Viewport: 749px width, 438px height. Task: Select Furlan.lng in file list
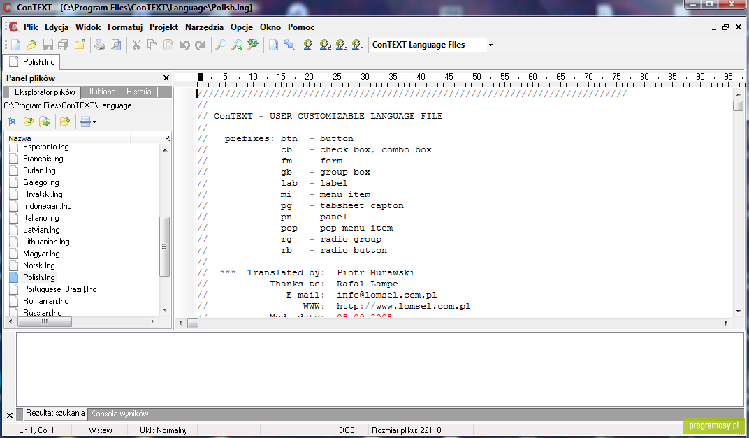(39, 170)
